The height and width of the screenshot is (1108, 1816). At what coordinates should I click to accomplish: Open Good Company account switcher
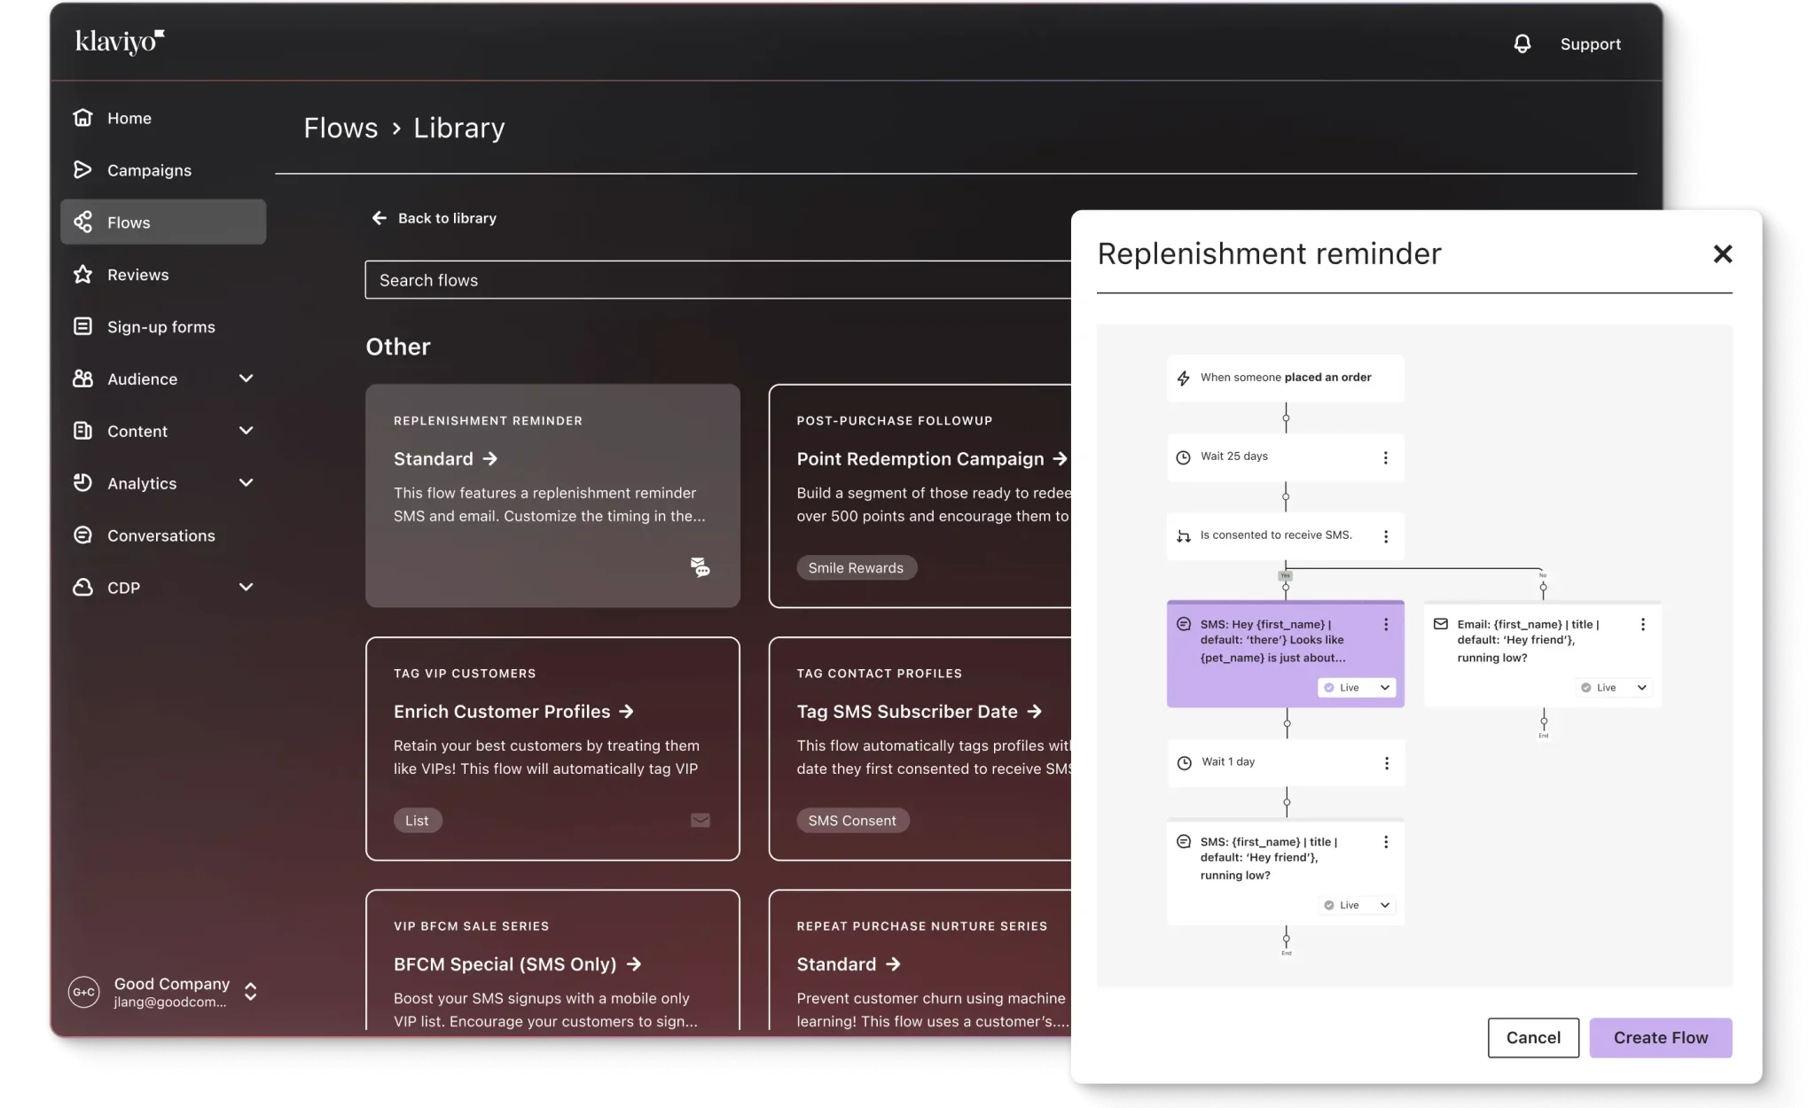[x=163, y=992]
